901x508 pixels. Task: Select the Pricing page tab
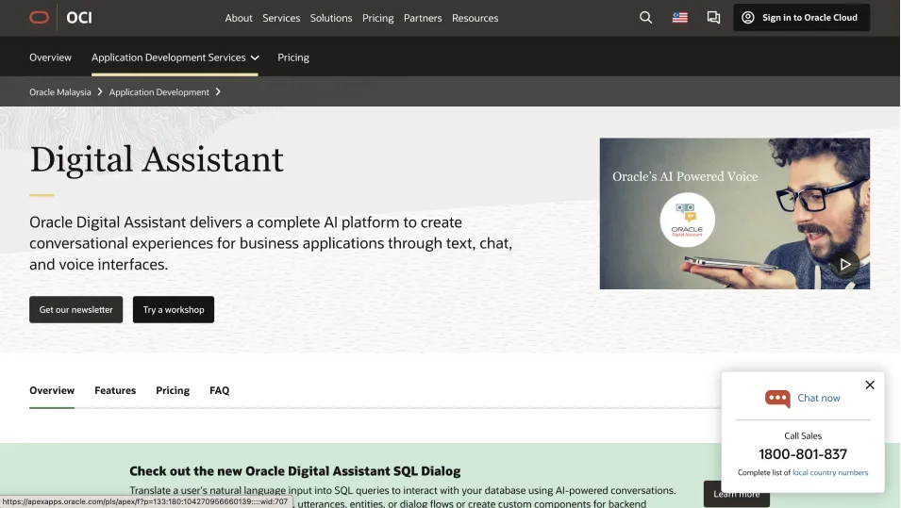173,390
